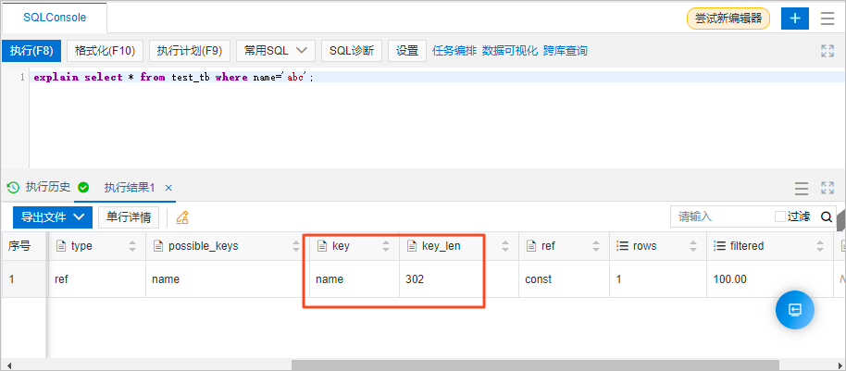Click the left scroll arrow of horizontal scrollbar
Viewport: 846px width, 371px height.
pos(9,365)
